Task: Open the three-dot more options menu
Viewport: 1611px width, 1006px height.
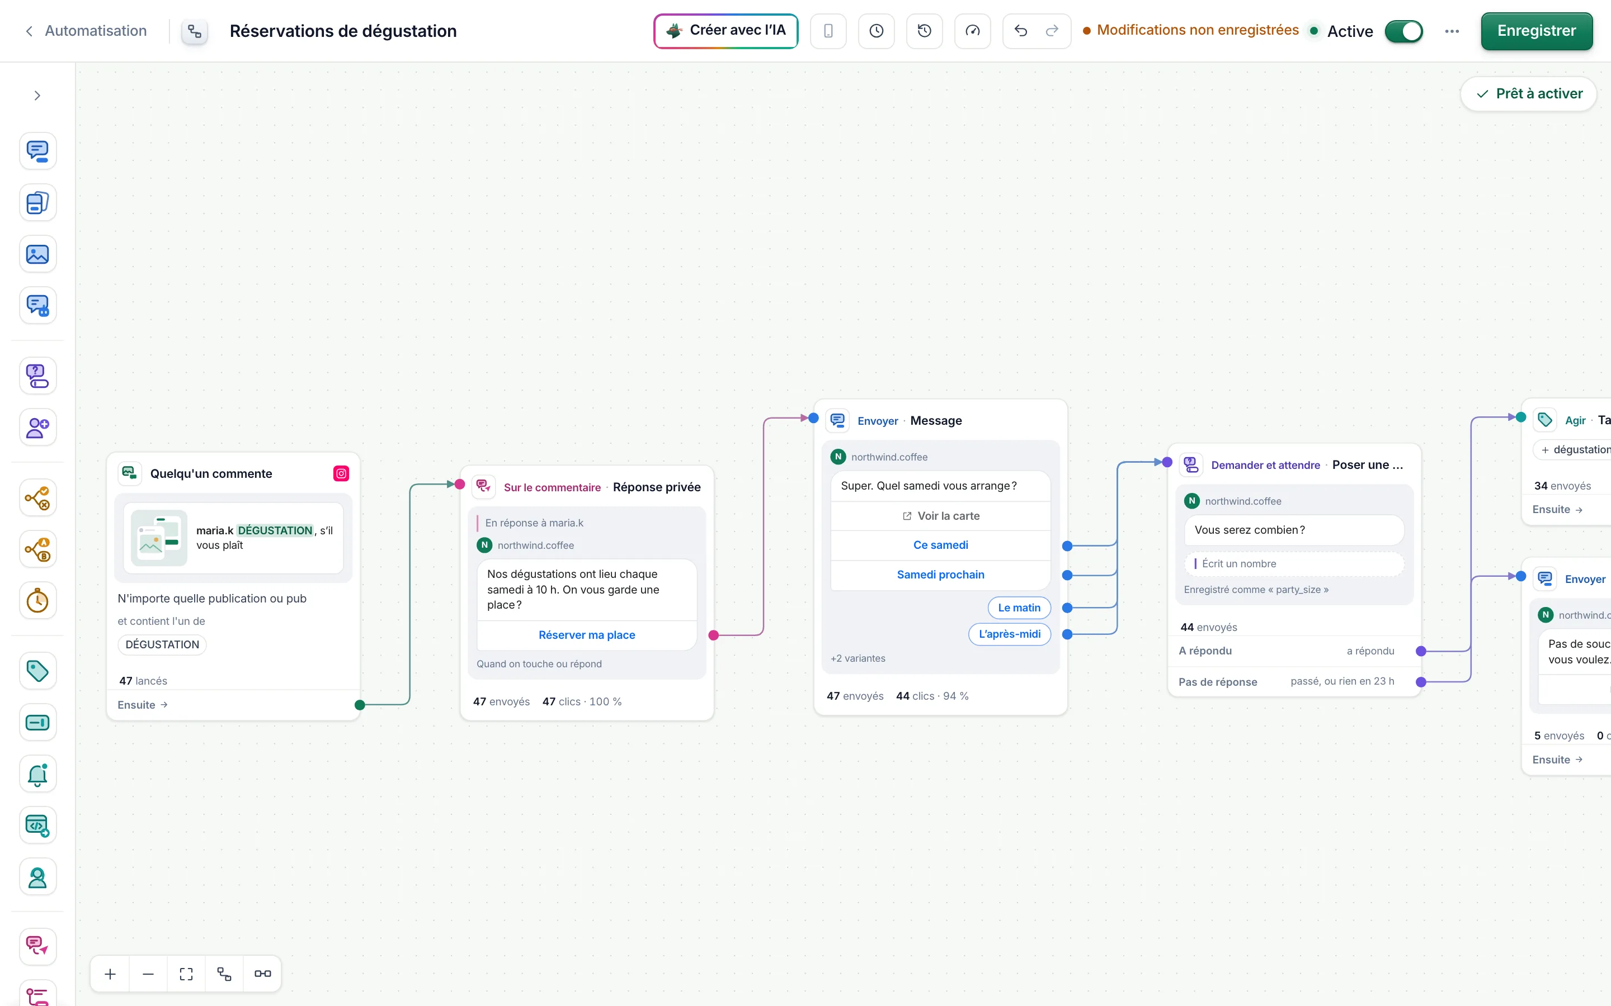Action: tap(1452, 31)
